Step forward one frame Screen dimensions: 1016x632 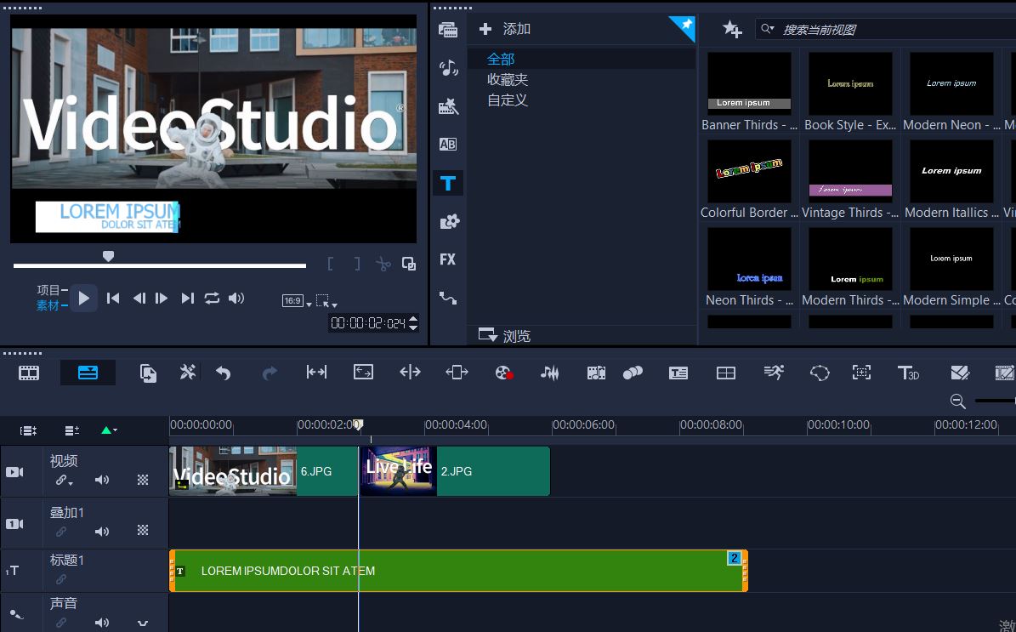point(162,299)
